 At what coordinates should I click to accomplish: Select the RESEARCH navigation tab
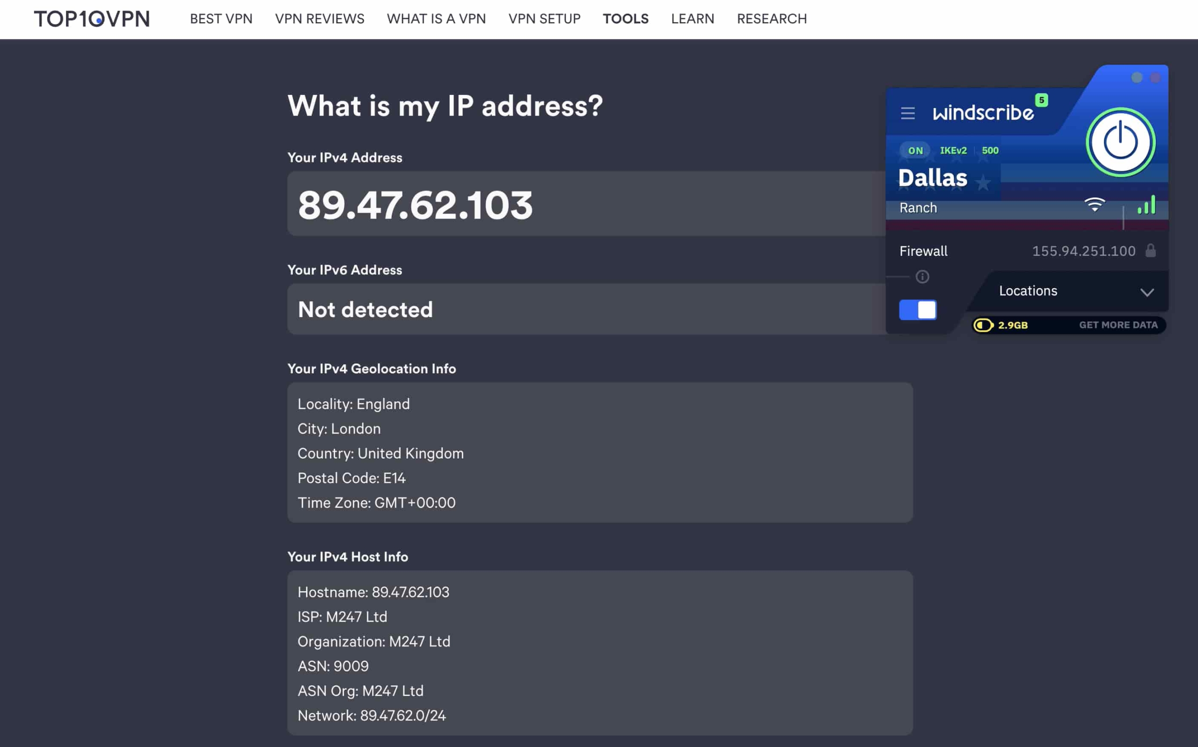(771, 19)
